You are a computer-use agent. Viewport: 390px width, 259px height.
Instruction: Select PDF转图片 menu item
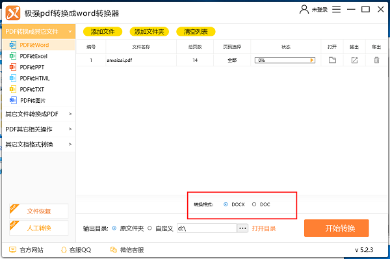click(38, 100)
